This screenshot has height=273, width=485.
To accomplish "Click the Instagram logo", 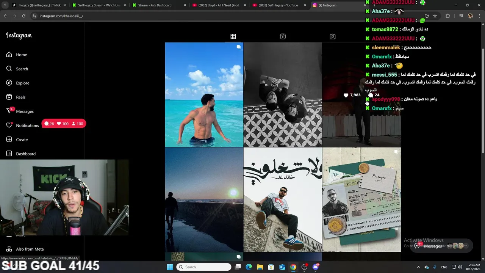I will (19, 35).
